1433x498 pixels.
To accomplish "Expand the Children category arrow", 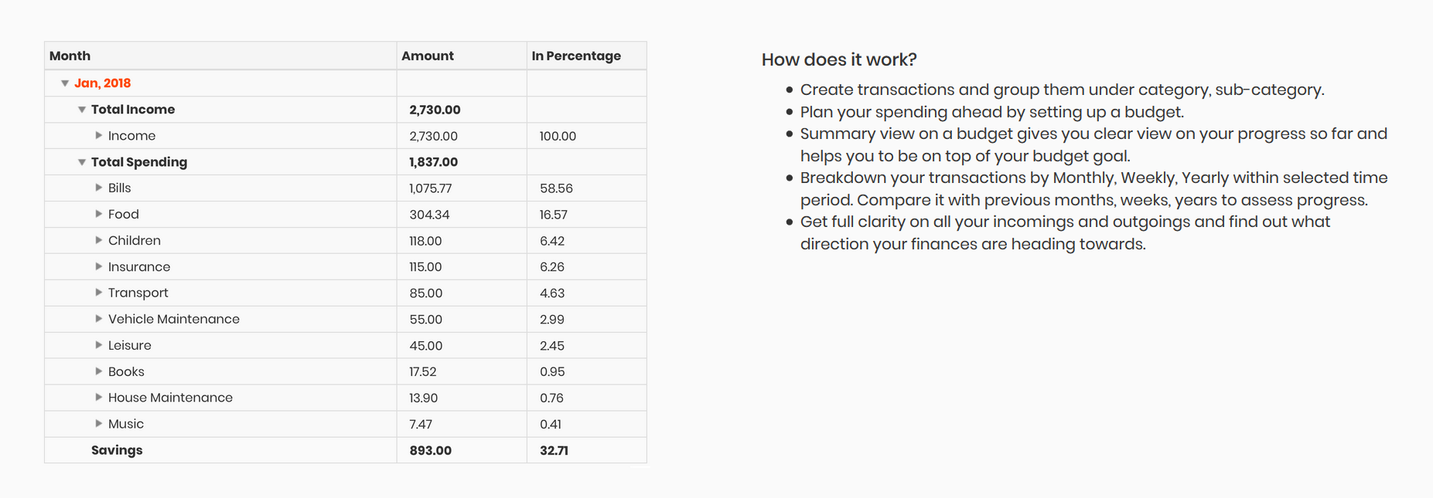I will tap(99, 240).
